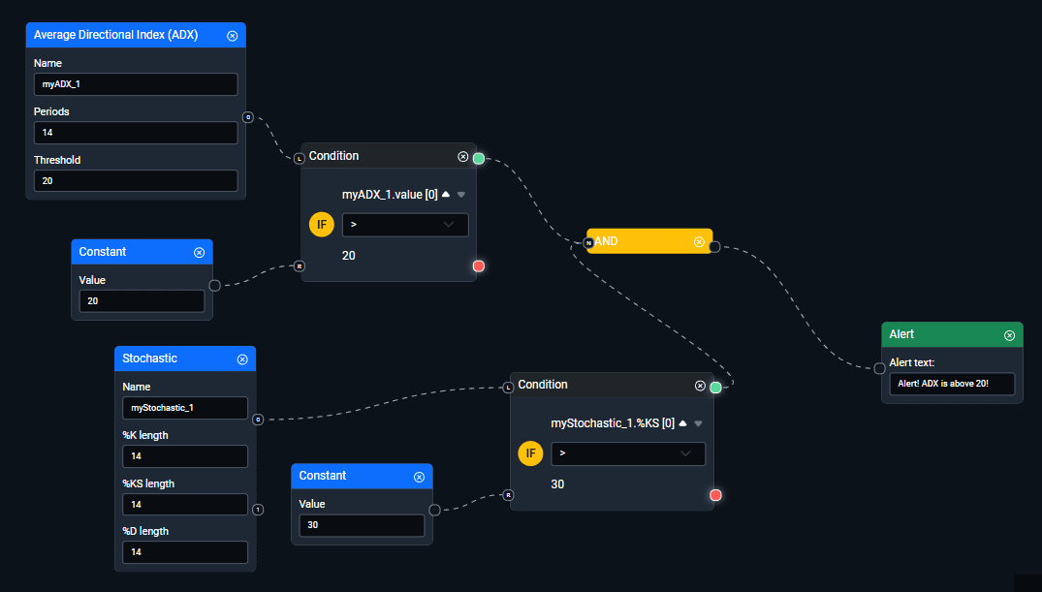
Task: Click the Stochastic output port 0
Action: (258, 420)
